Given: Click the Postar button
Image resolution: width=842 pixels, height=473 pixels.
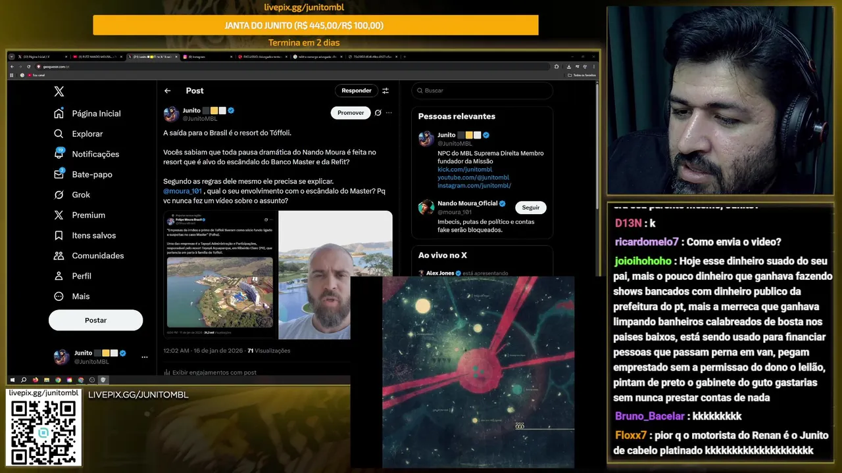Looking at the screenshot, I should [x=95, y=320].
